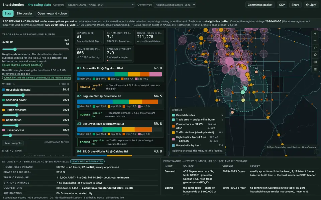Click the Transit access weight slider

(x=36, y=135)
